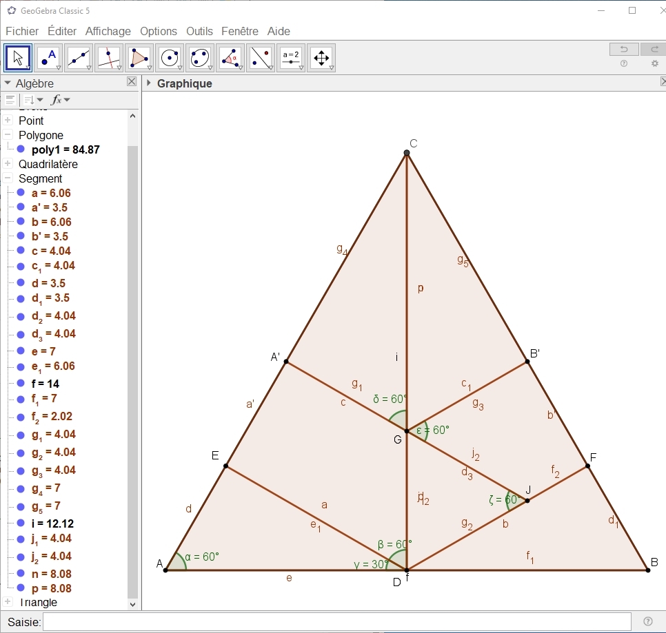Toggle visibility of segment f = 14
The height and width of the screenshot is (633, 666).
pyautogui.click(x=21, y=384)
